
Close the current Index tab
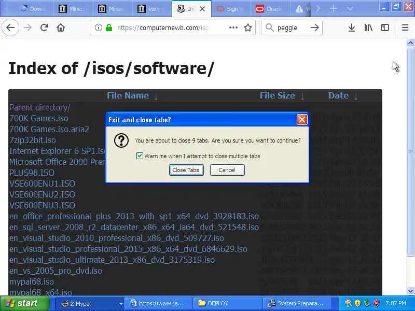click(x=202, y=9)
